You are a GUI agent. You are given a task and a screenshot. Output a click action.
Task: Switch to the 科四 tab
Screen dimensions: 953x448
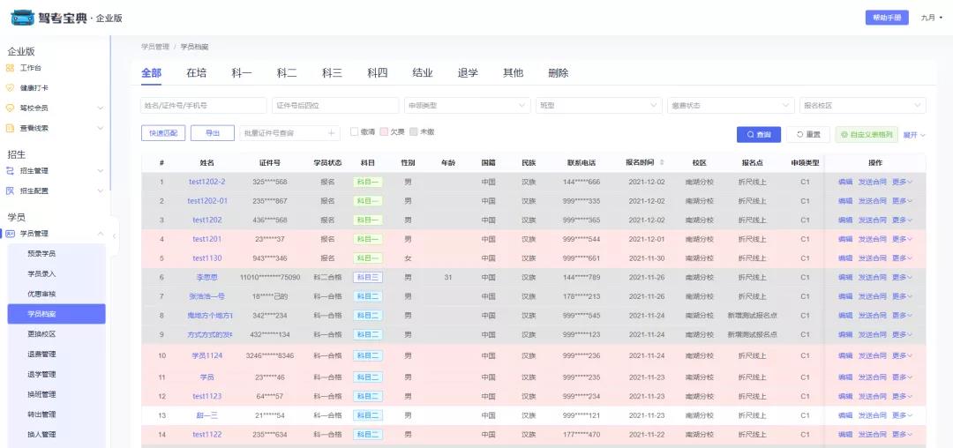point(378,73)
